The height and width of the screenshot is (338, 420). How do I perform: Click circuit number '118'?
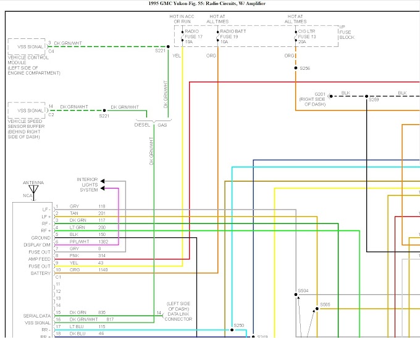point(102,206)
